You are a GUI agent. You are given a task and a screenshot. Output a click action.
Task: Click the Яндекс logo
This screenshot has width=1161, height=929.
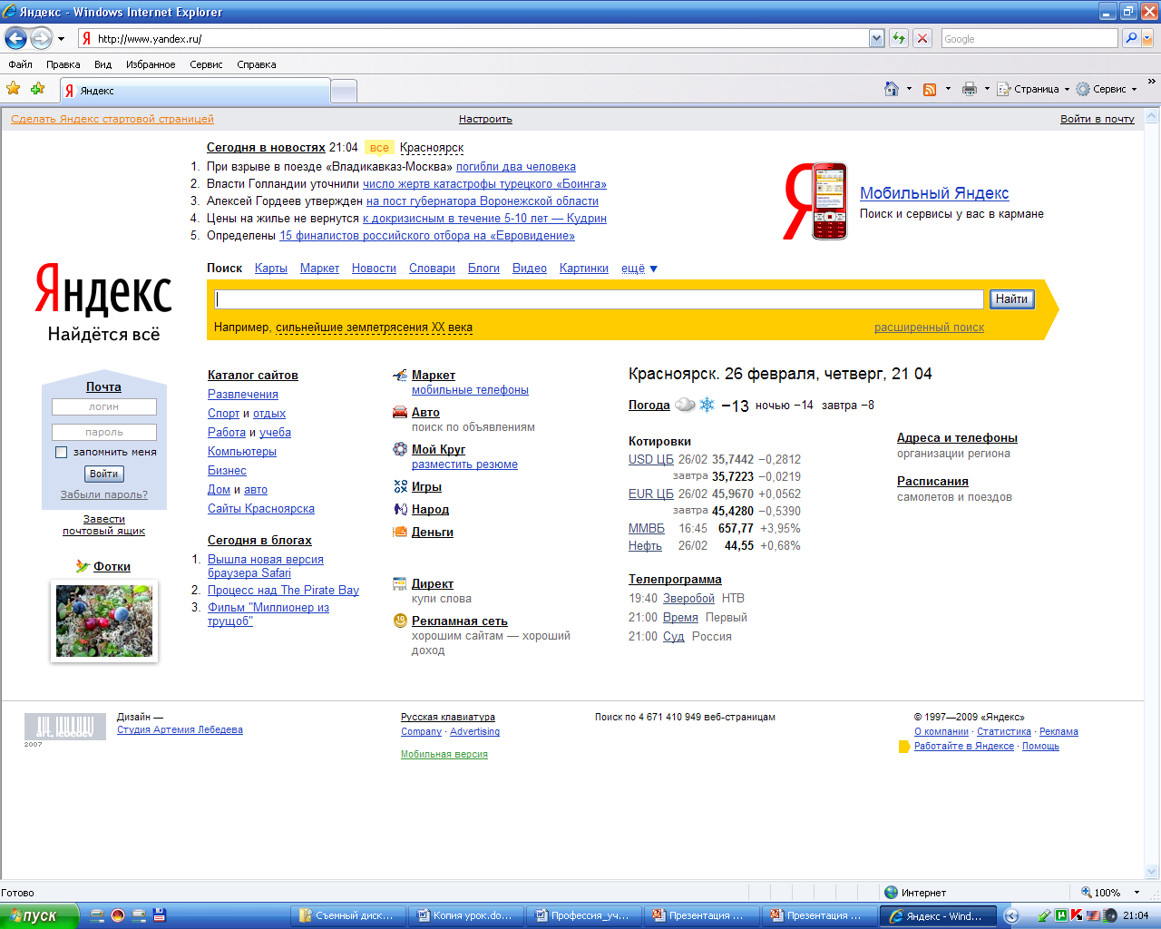(103, 289)
